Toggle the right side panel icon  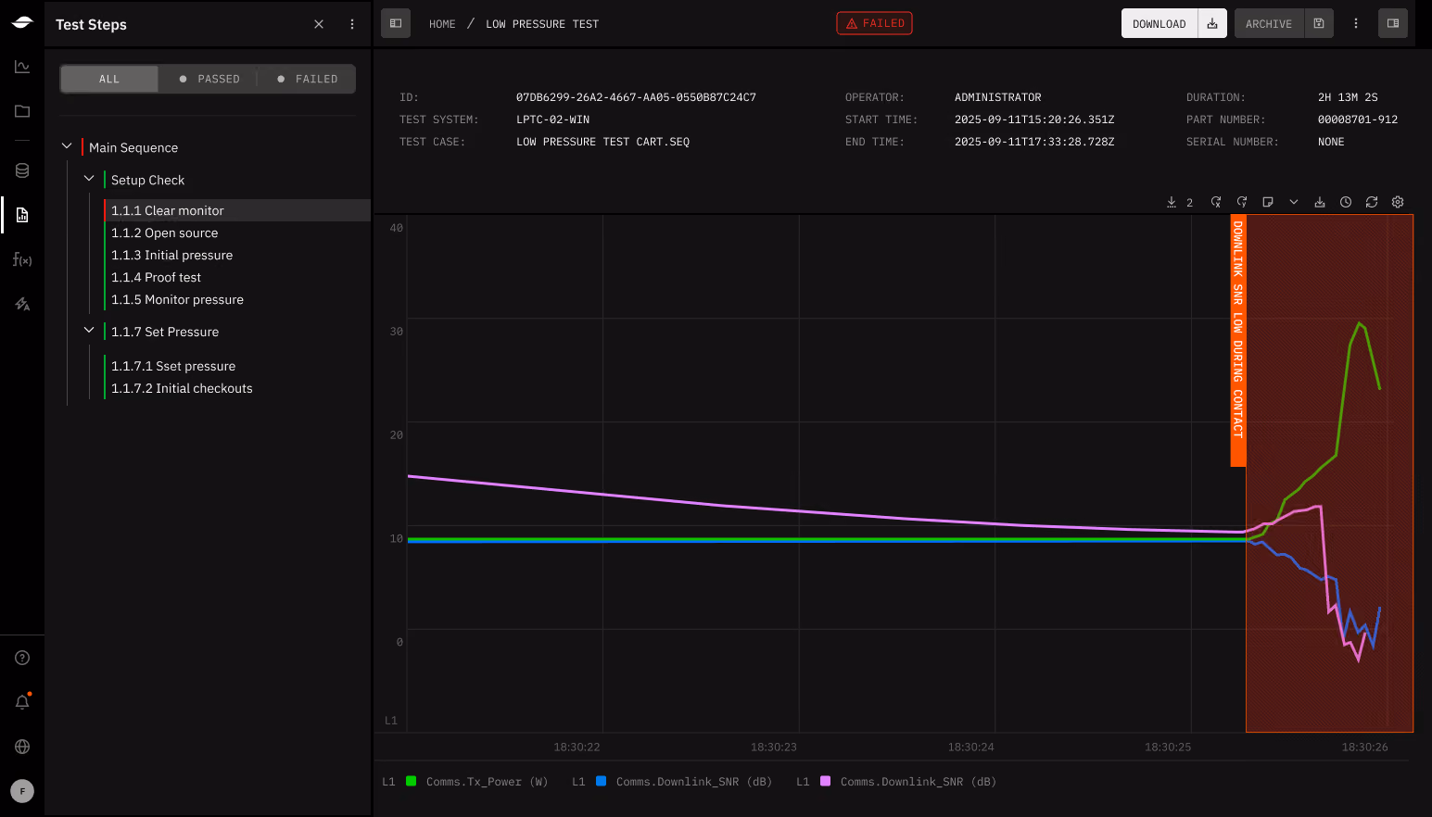pos(1393,23)
